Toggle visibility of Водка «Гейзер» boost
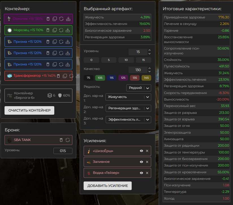Image resolution: width=233 pixels, height=205 pixels. [141, 173]
